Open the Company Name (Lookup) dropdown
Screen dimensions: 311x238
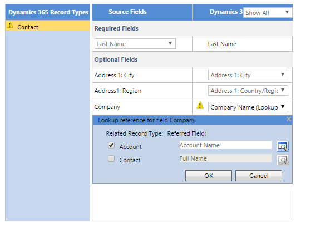coord(248,107)
